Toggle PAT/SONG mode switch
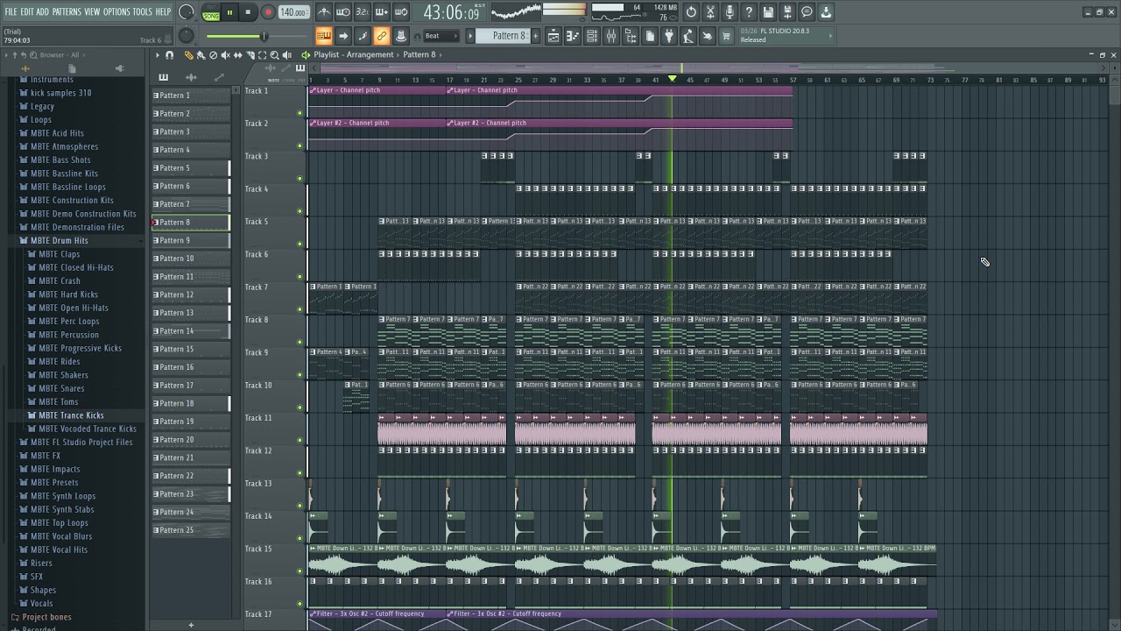 (211, 12)
